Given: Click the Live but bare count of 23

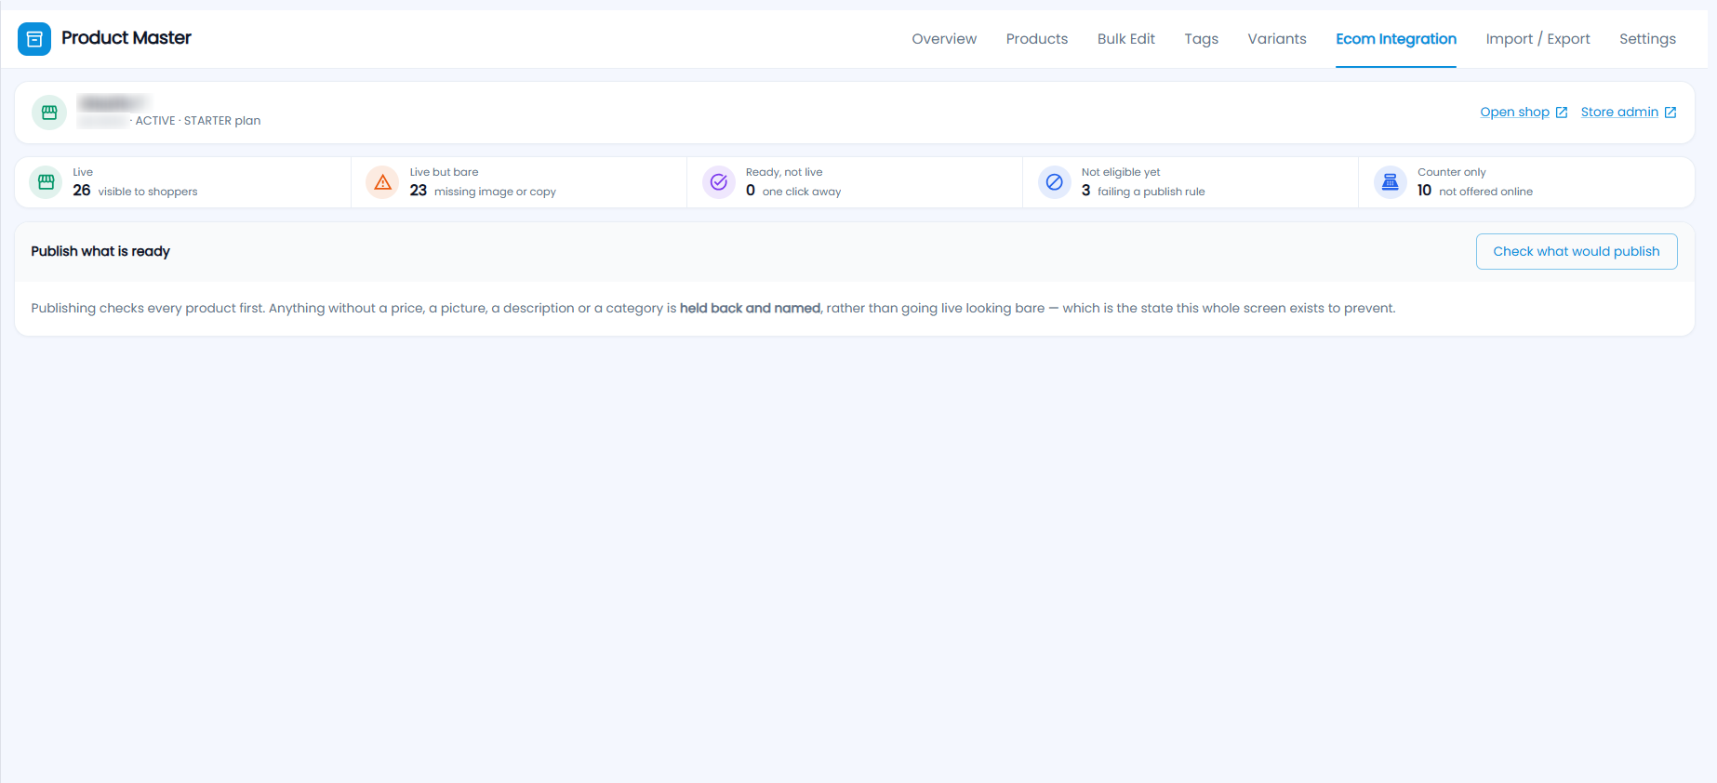Looking at the screenshot, I should tap(419, 191).
